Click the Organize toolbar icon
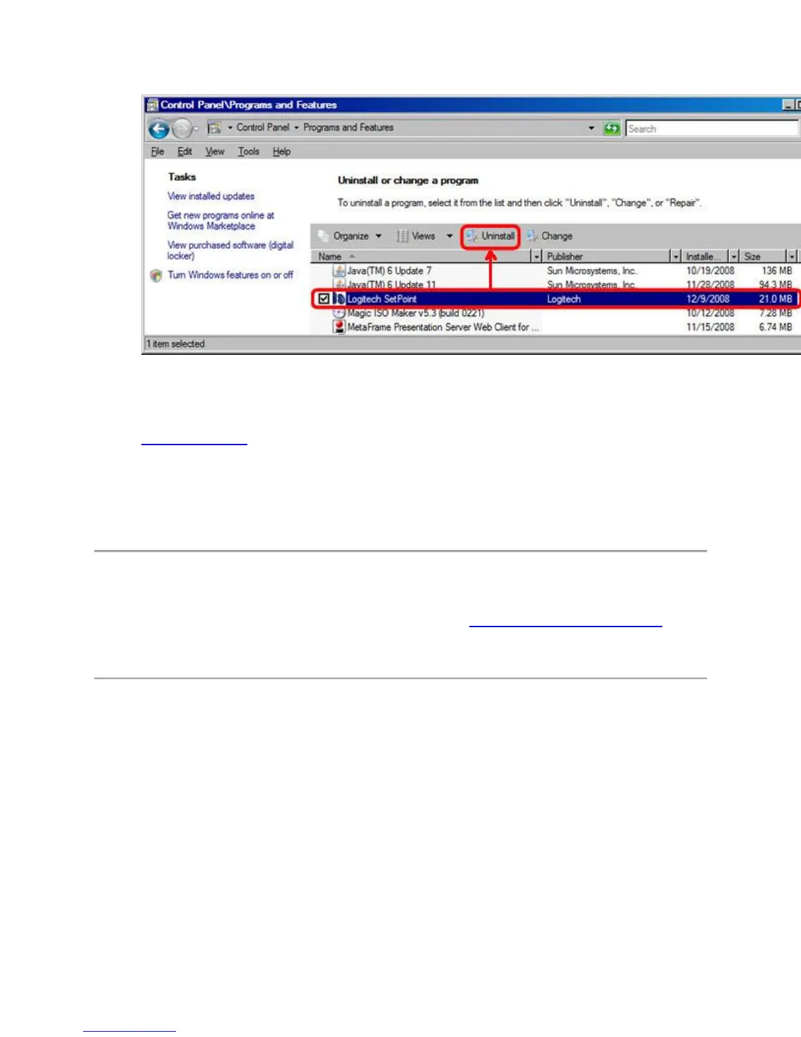Viewport: 801px width, 1037px height. [x=323, y=236]
